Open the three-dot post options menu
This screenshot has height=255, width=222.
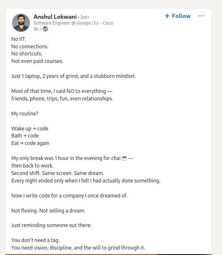pos(201,16)
